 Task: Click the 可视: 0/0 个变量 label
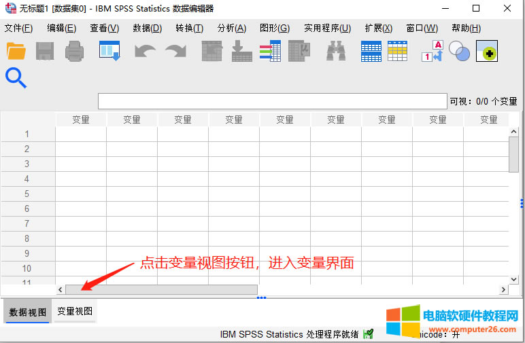484,101
